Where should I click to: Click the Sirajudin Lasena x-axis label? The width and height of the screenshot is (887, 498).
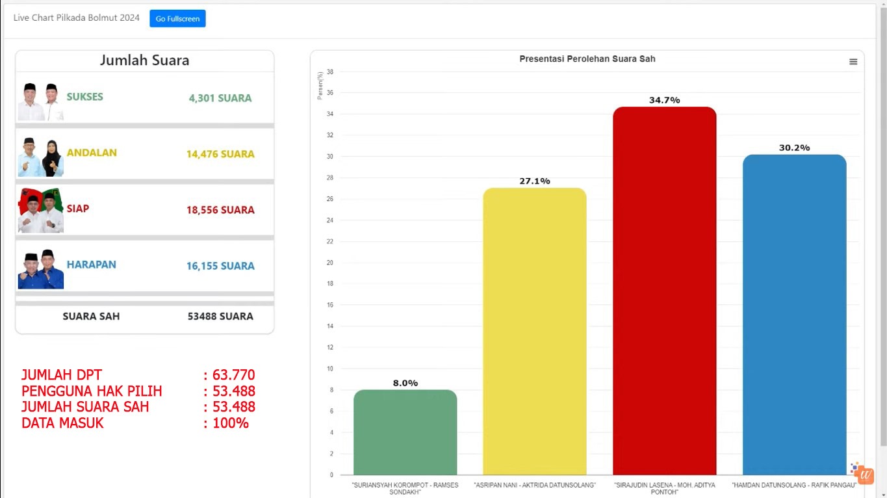[x=663, y=488]
